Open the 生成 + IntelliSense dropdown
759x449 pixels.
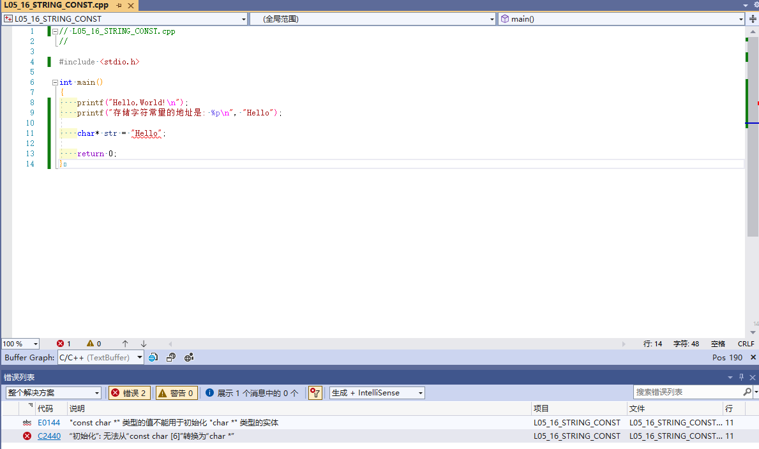click(377, 393)
